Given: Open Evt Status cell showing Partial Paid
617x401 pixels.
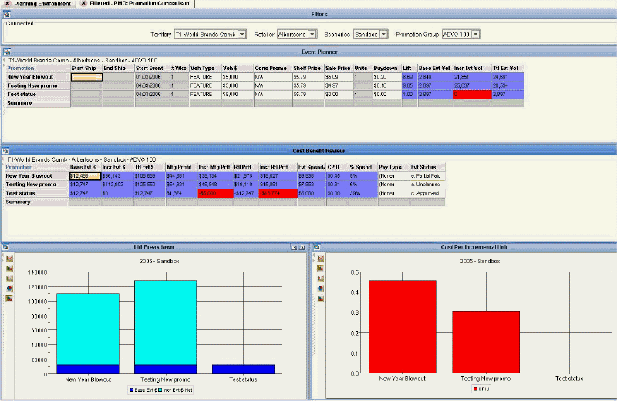Looking at the screenshot, I should pyautogui.click(x=427, y=176).
